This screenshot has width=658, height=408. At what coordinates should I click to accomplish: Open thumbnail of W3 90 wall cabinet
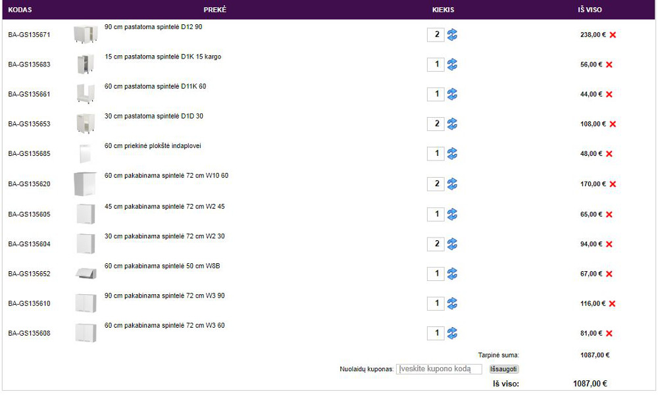(86, 303)
